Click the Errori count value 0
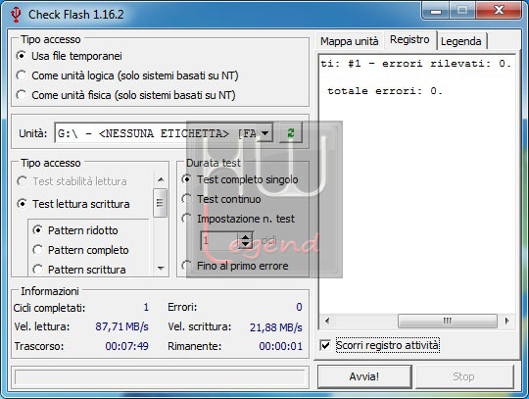 (299, 307)
